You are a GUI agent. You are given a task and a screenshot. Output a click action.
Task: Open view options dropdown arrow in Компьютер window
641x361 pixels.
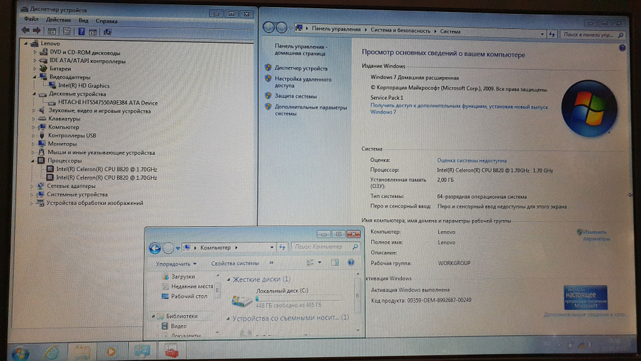320,262
